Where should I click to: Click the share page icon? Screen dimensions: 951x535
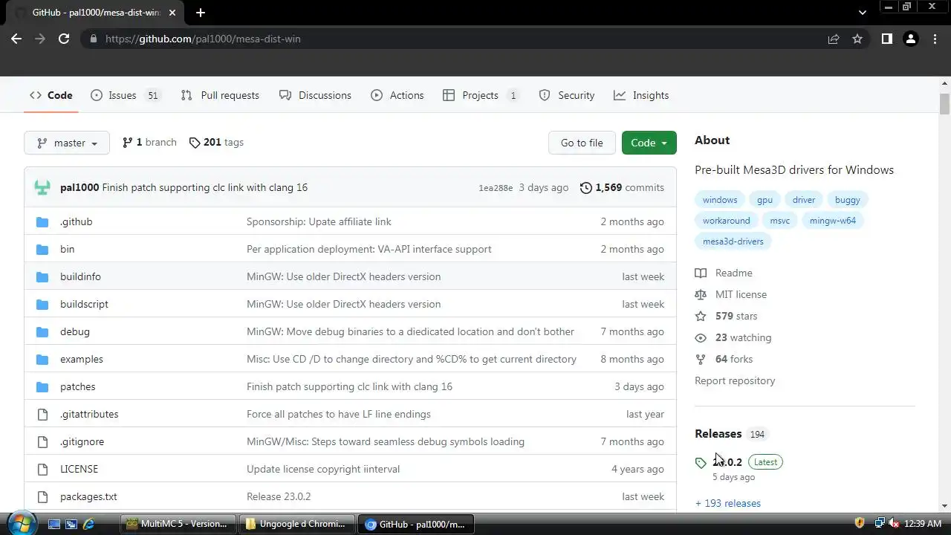click(834, 39)
